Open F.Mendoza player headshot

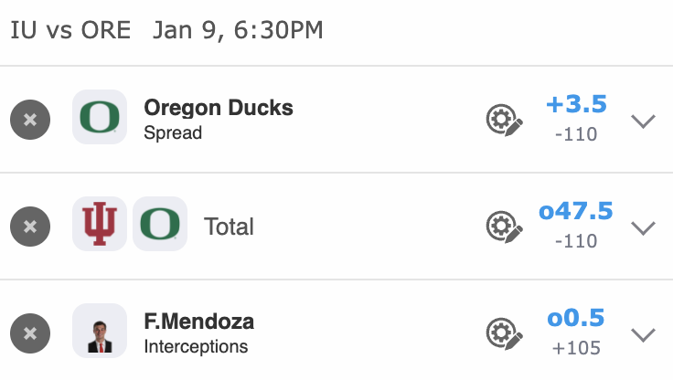pyautogui.click(x=100, y=331)
